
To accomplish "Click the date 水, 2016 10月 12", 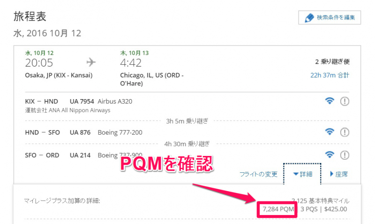I will click(x=47, y=33).
